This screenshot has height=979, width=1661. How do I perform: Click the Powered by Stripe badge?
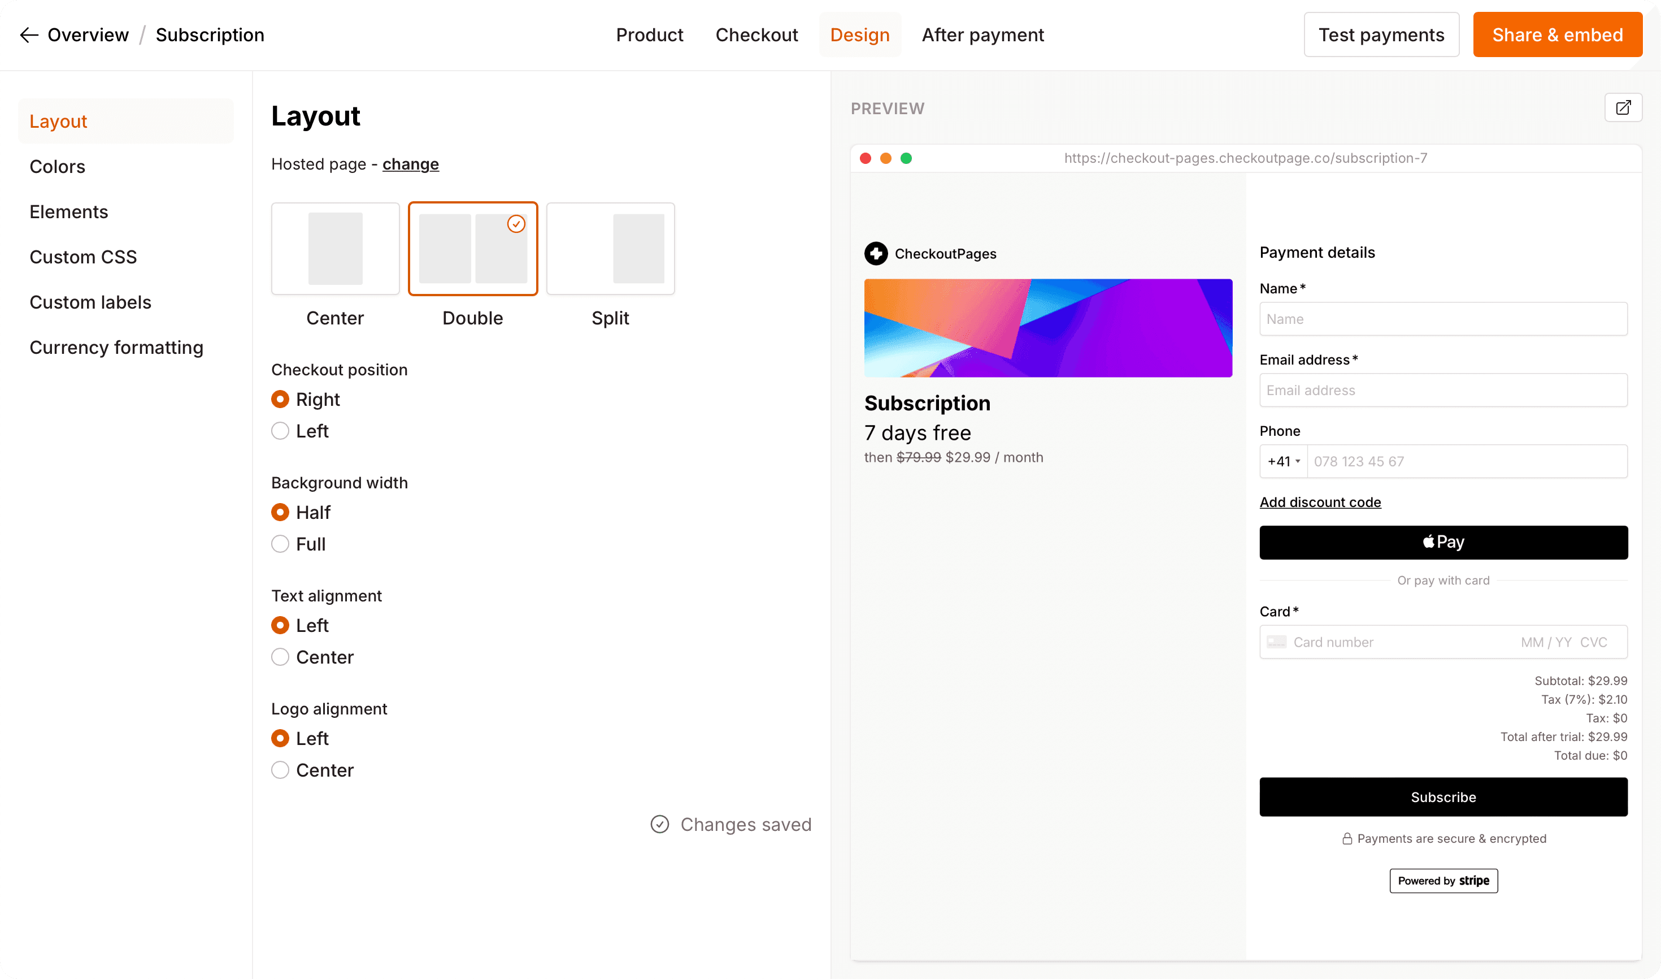tap(1443, 881)
